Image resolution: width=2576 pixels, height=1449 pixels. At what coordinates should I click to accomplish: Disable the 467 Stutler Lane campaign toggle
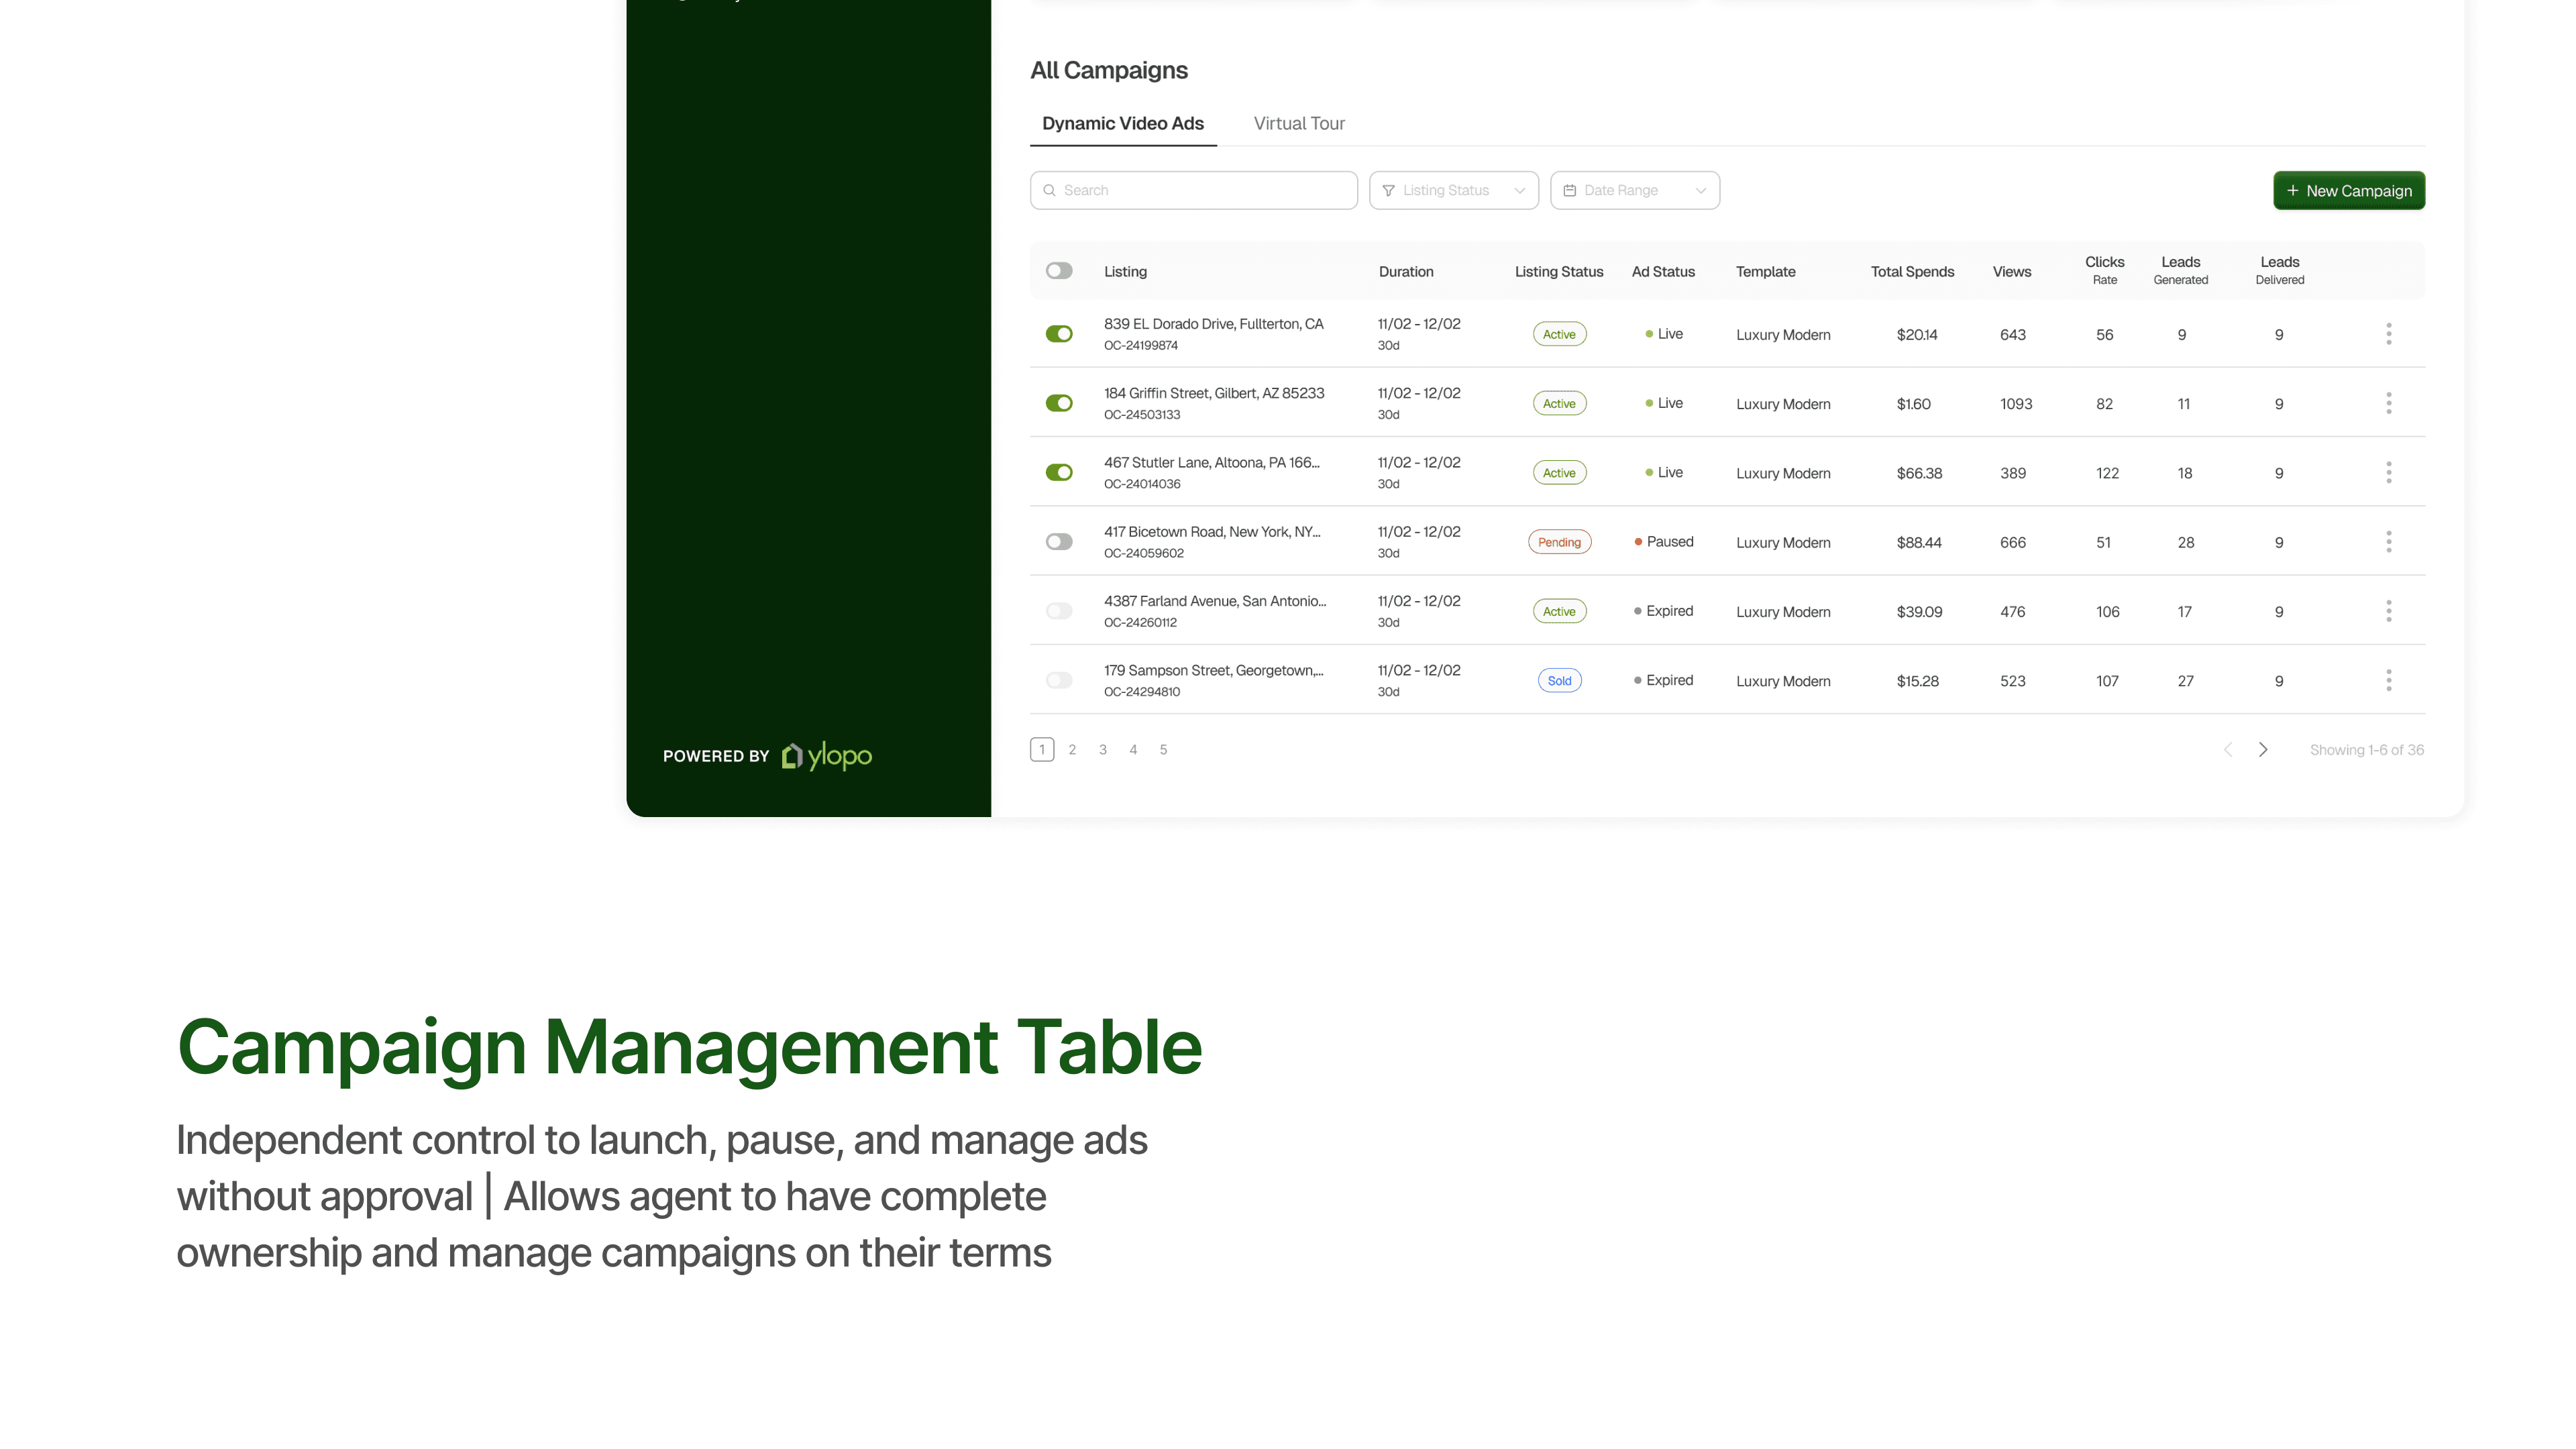point(1059,472)
